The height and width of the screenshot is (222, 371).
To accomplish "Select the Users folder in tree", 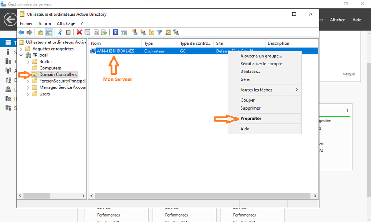I will pyautogui.click(x=44, y=94).
